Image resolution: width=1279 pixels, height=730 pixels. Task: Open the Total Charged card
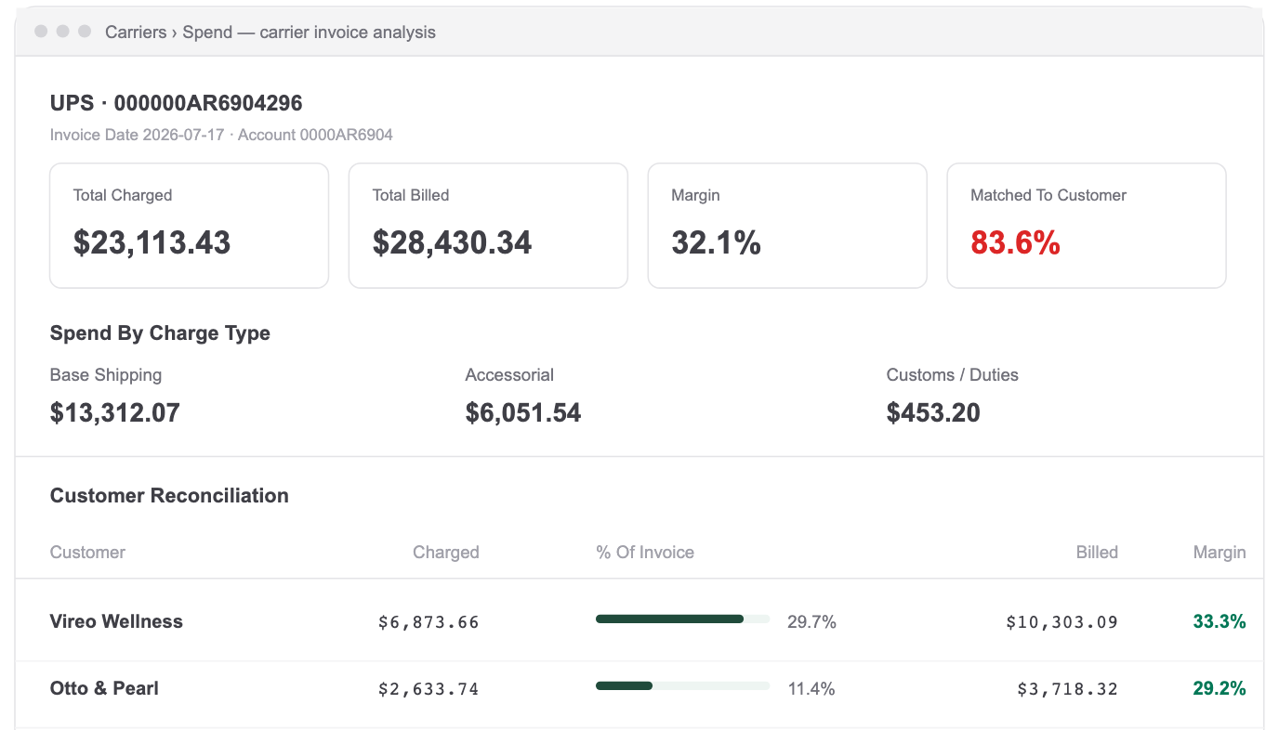189,226
